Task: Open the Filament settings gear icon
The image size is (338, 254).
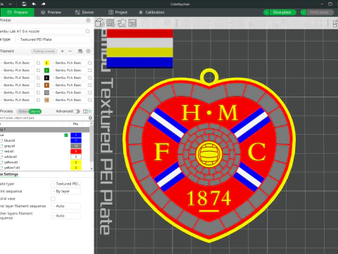Action: click(89, 51)
